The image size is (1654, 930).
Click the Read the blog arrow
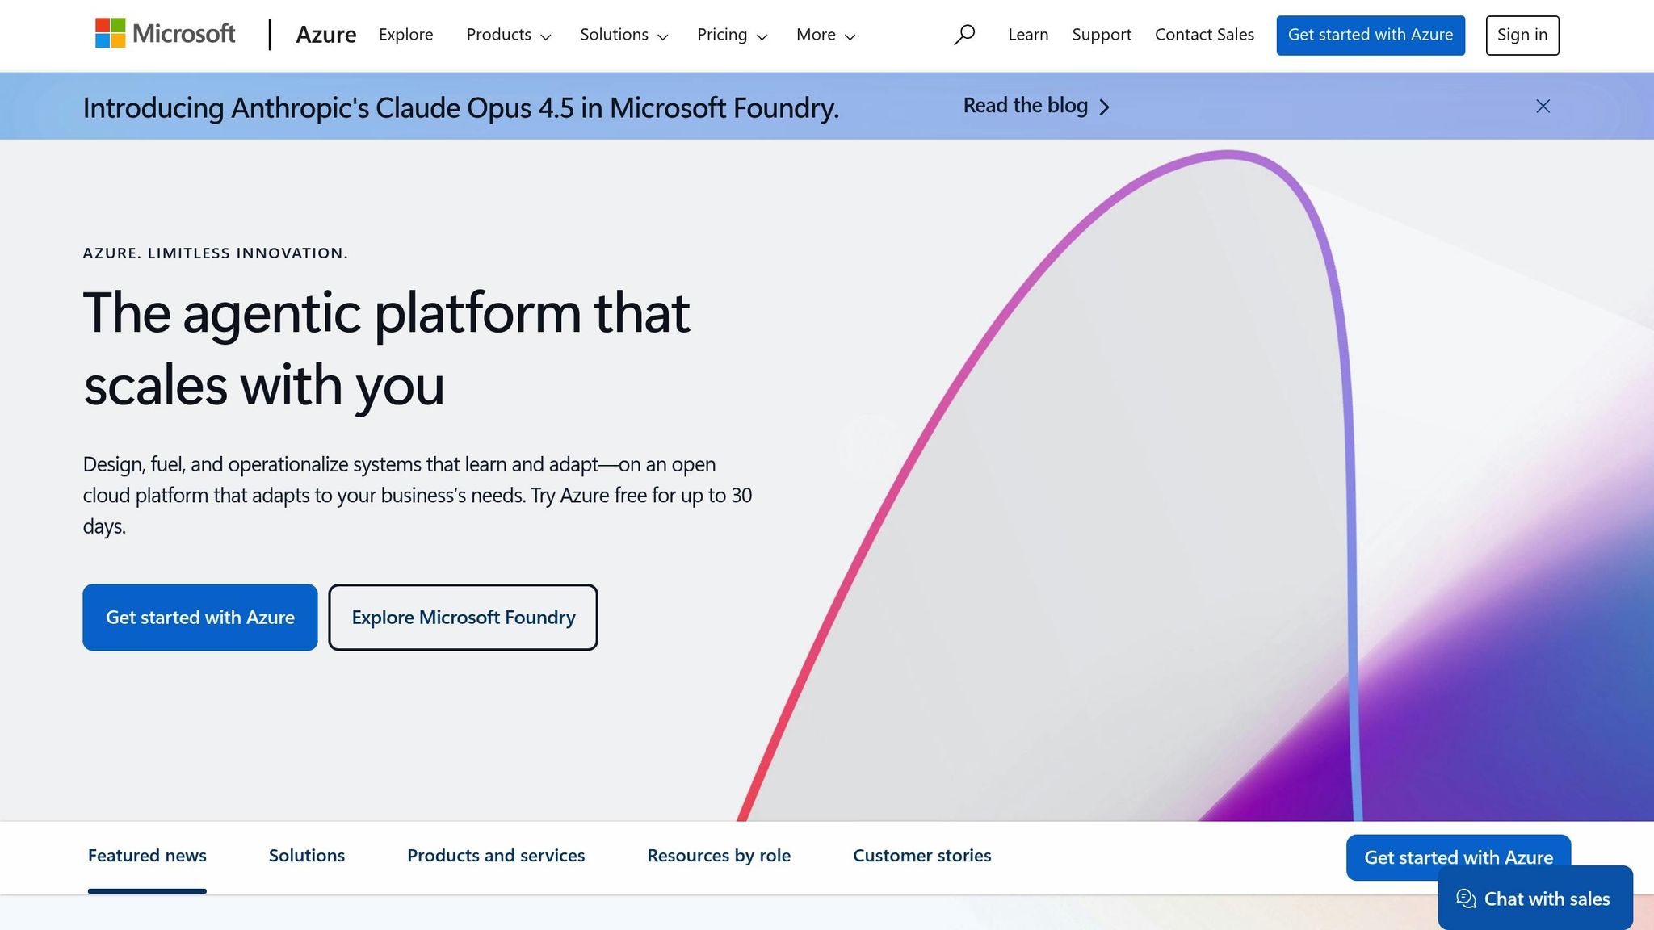[x=1104, y=107]
